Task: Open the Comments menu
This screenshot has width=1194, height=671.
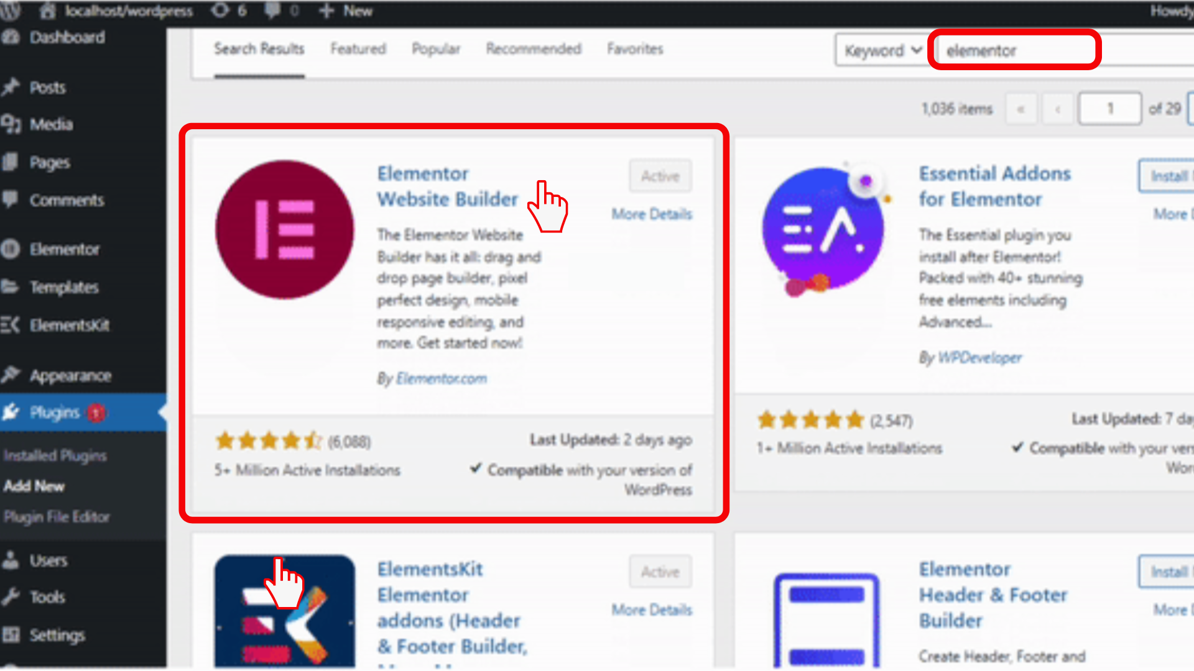Action: pyautogui.click(x=67, y=200)
